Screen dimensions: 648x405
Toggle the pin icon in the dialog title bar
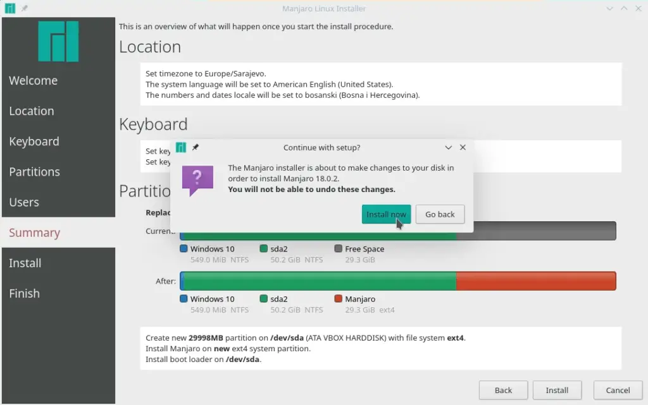[196, 147]
